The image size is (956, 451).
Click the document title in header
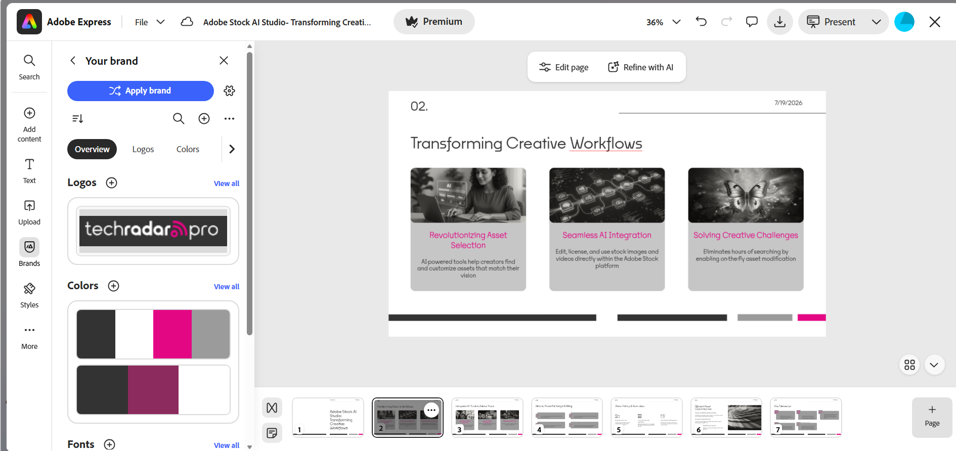287,22
